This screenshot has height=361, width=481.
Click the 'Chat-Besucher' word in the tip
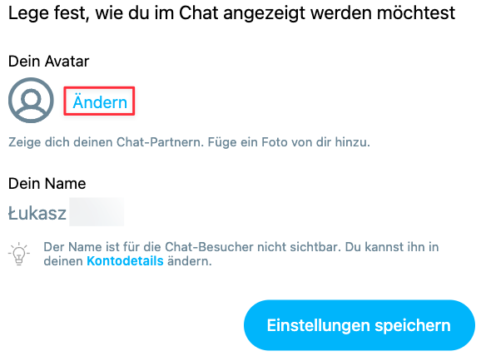pyautogui.click(x=209, y=247)
